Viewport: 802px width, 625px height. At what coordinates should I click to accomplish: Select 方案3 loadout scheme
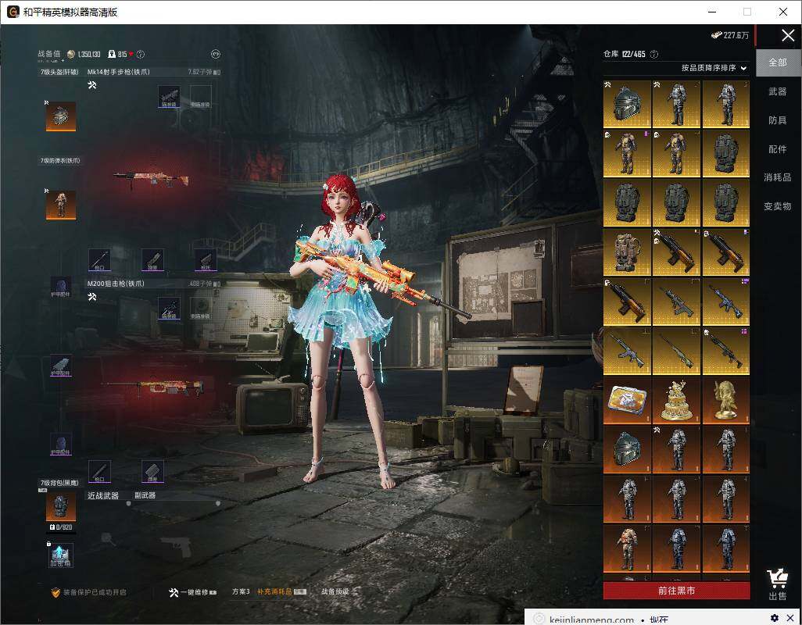point(241,591)
